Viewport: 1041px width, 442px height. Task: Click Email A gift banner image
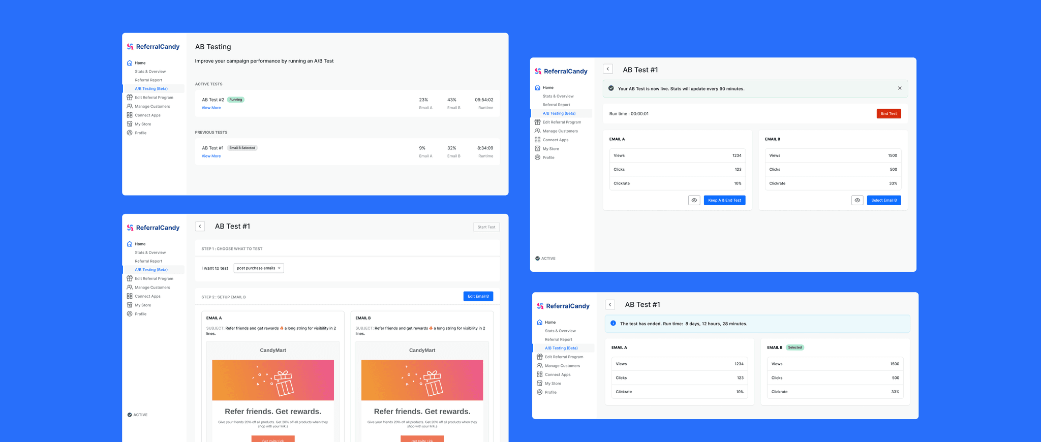coord(273,380)
